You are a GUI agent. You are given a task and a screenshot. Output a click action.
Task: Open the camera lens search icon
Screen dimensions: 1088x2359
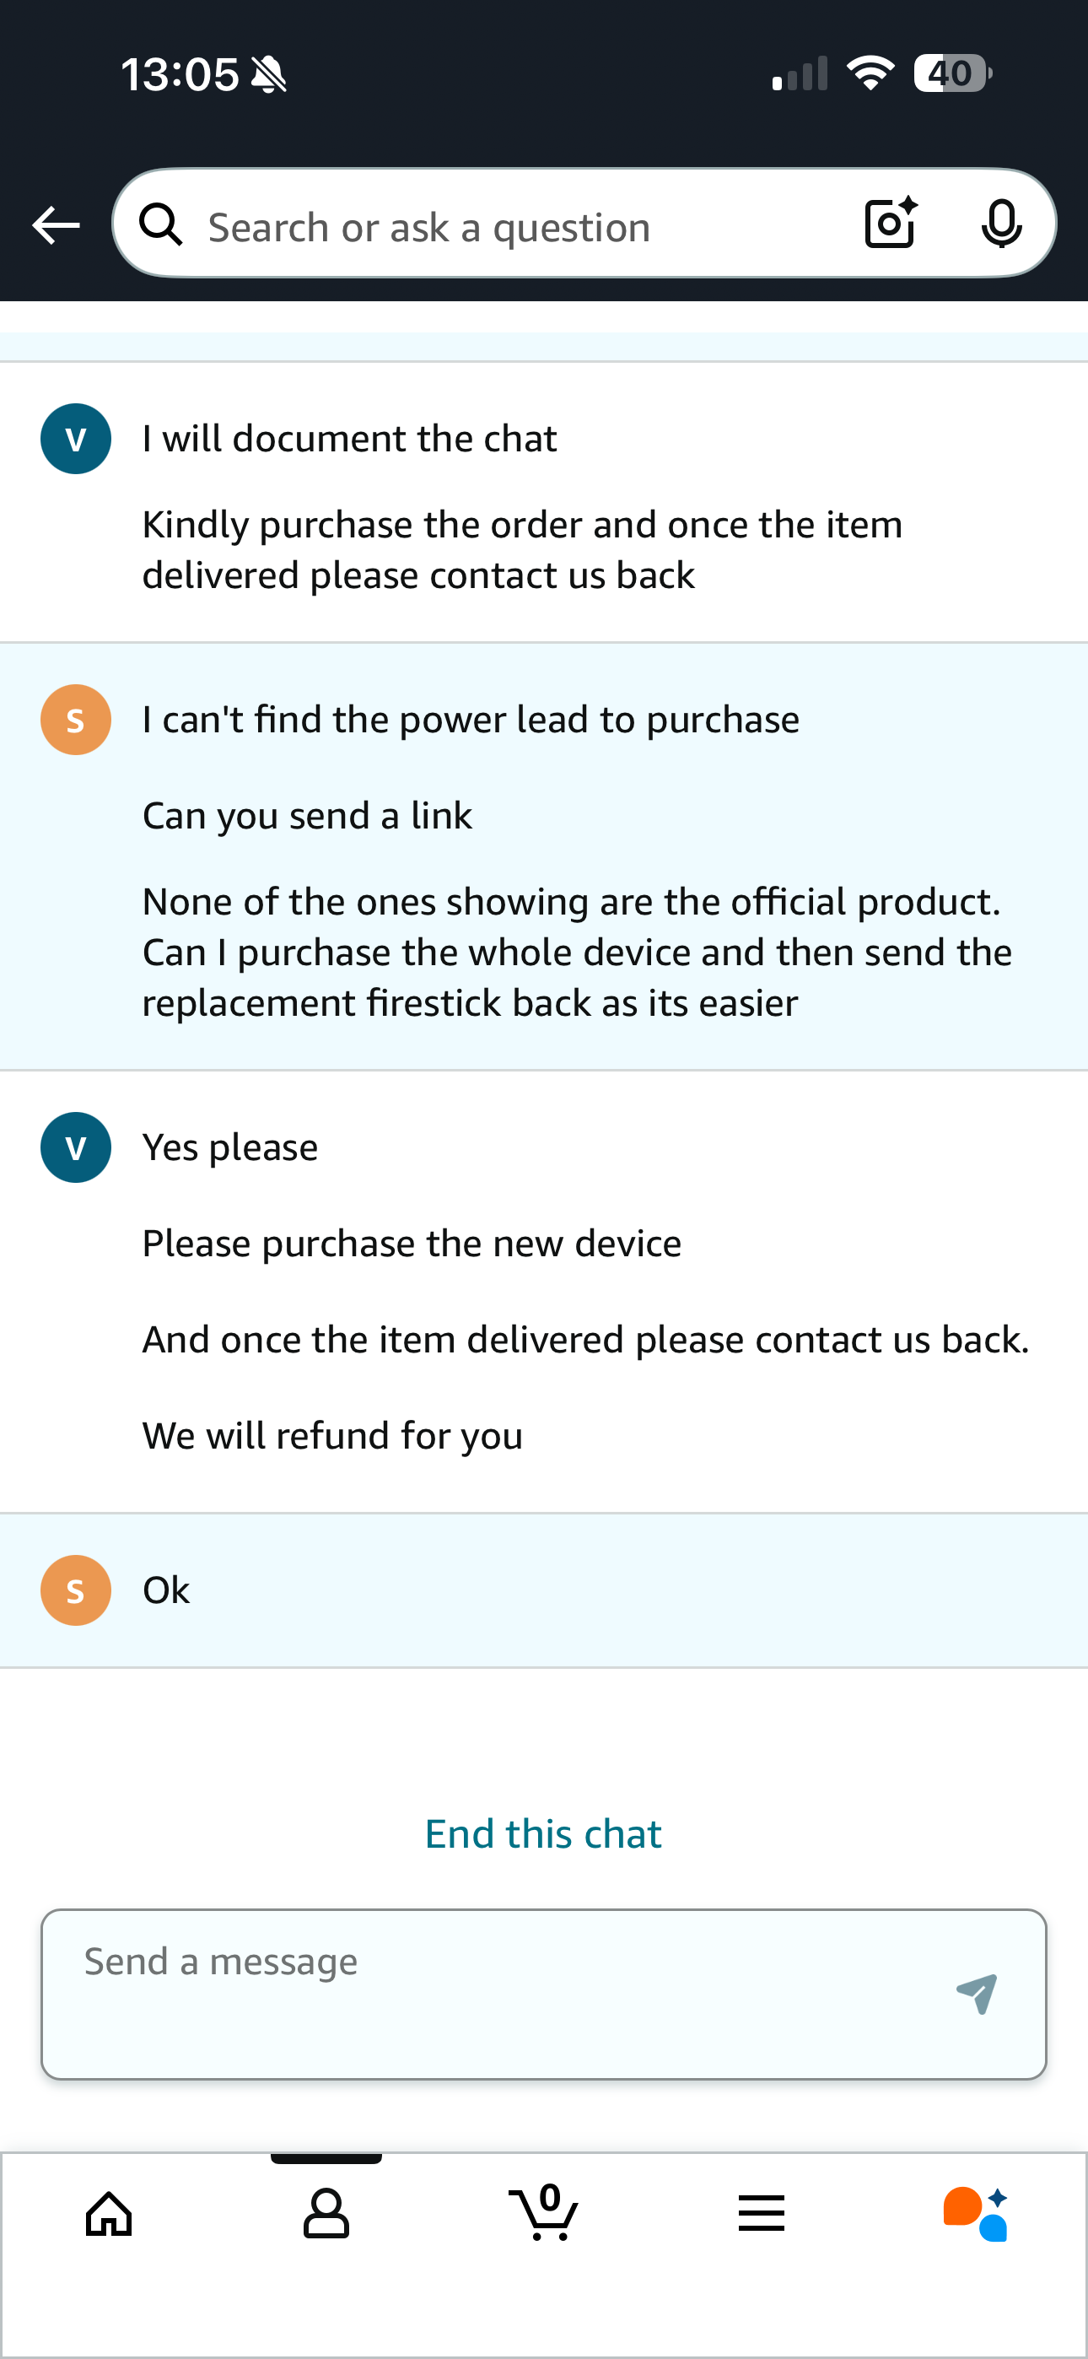click(x=890, y=224)
